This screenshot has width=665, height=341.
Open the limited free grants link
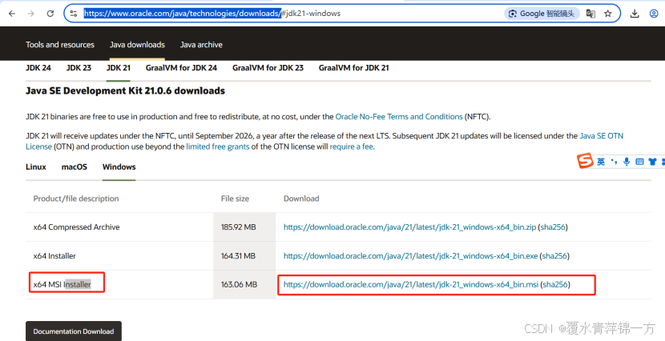pyautogui.click(x=218, y=146)
